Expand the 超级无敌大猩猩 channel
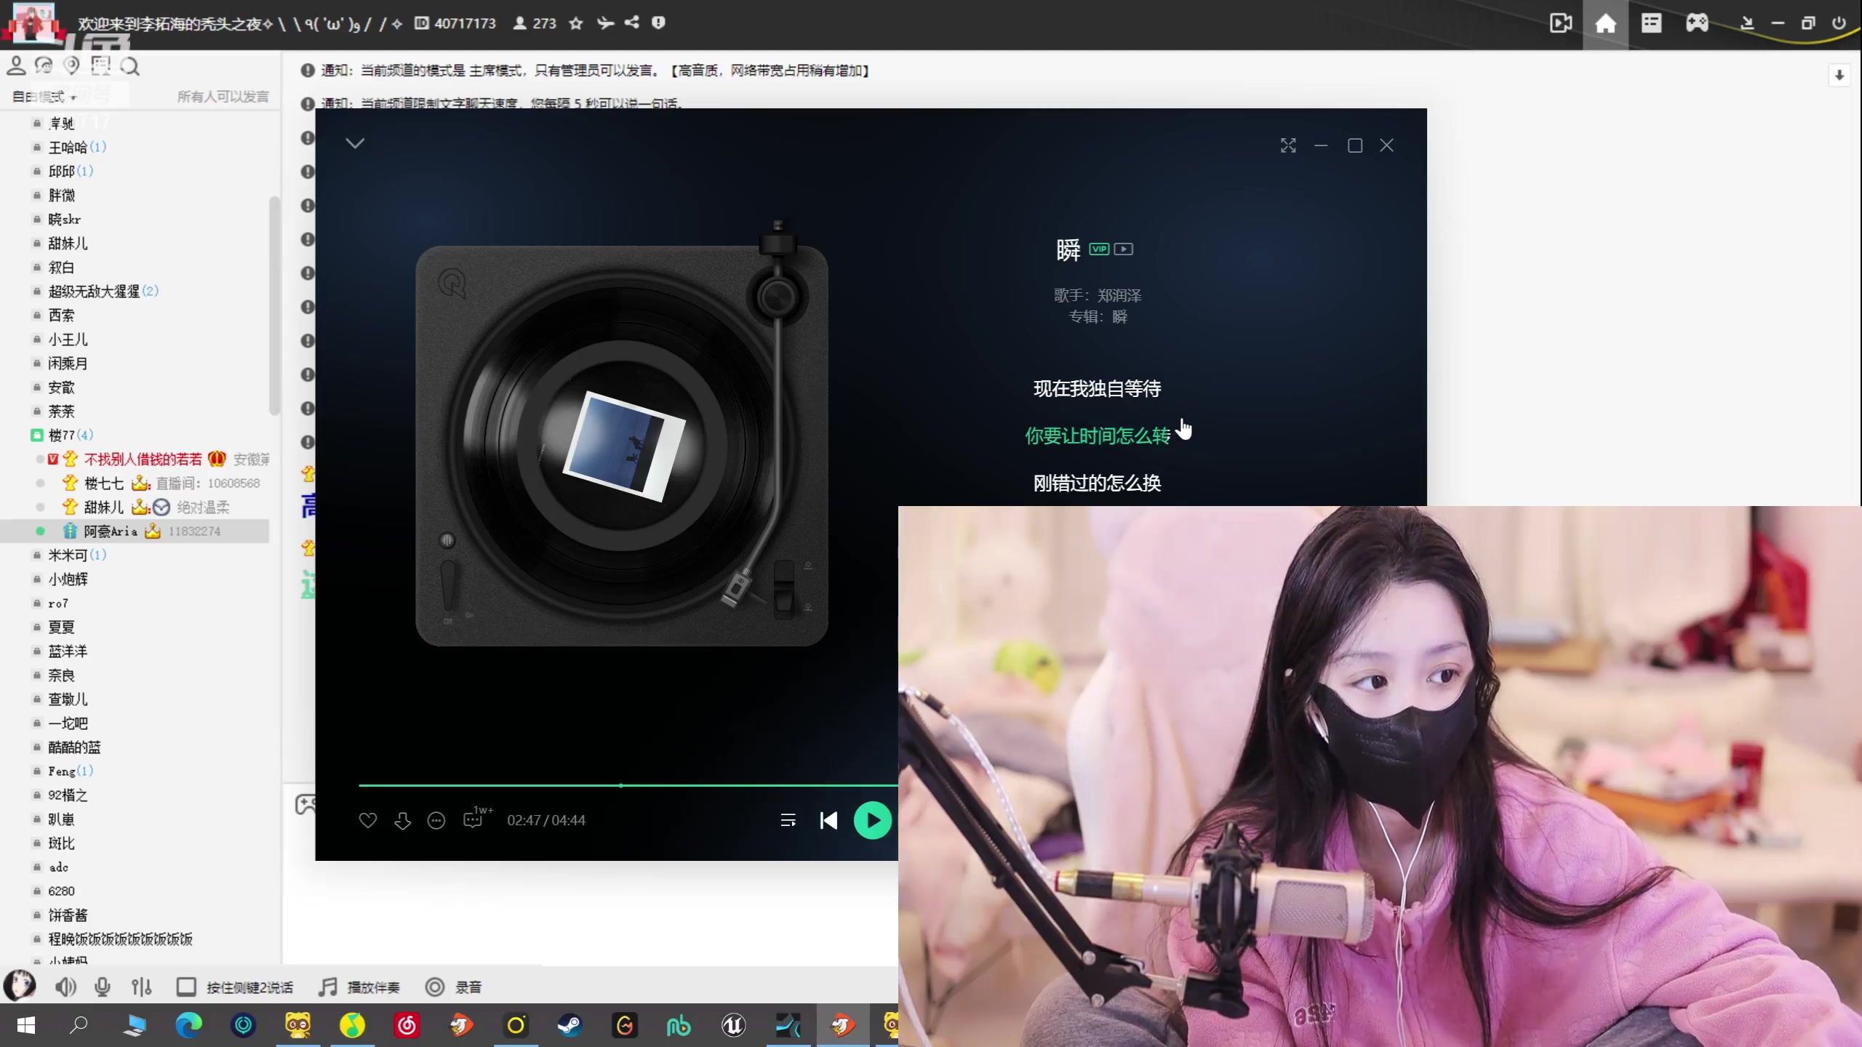1862x1047 pixels. tap(95, 291)
